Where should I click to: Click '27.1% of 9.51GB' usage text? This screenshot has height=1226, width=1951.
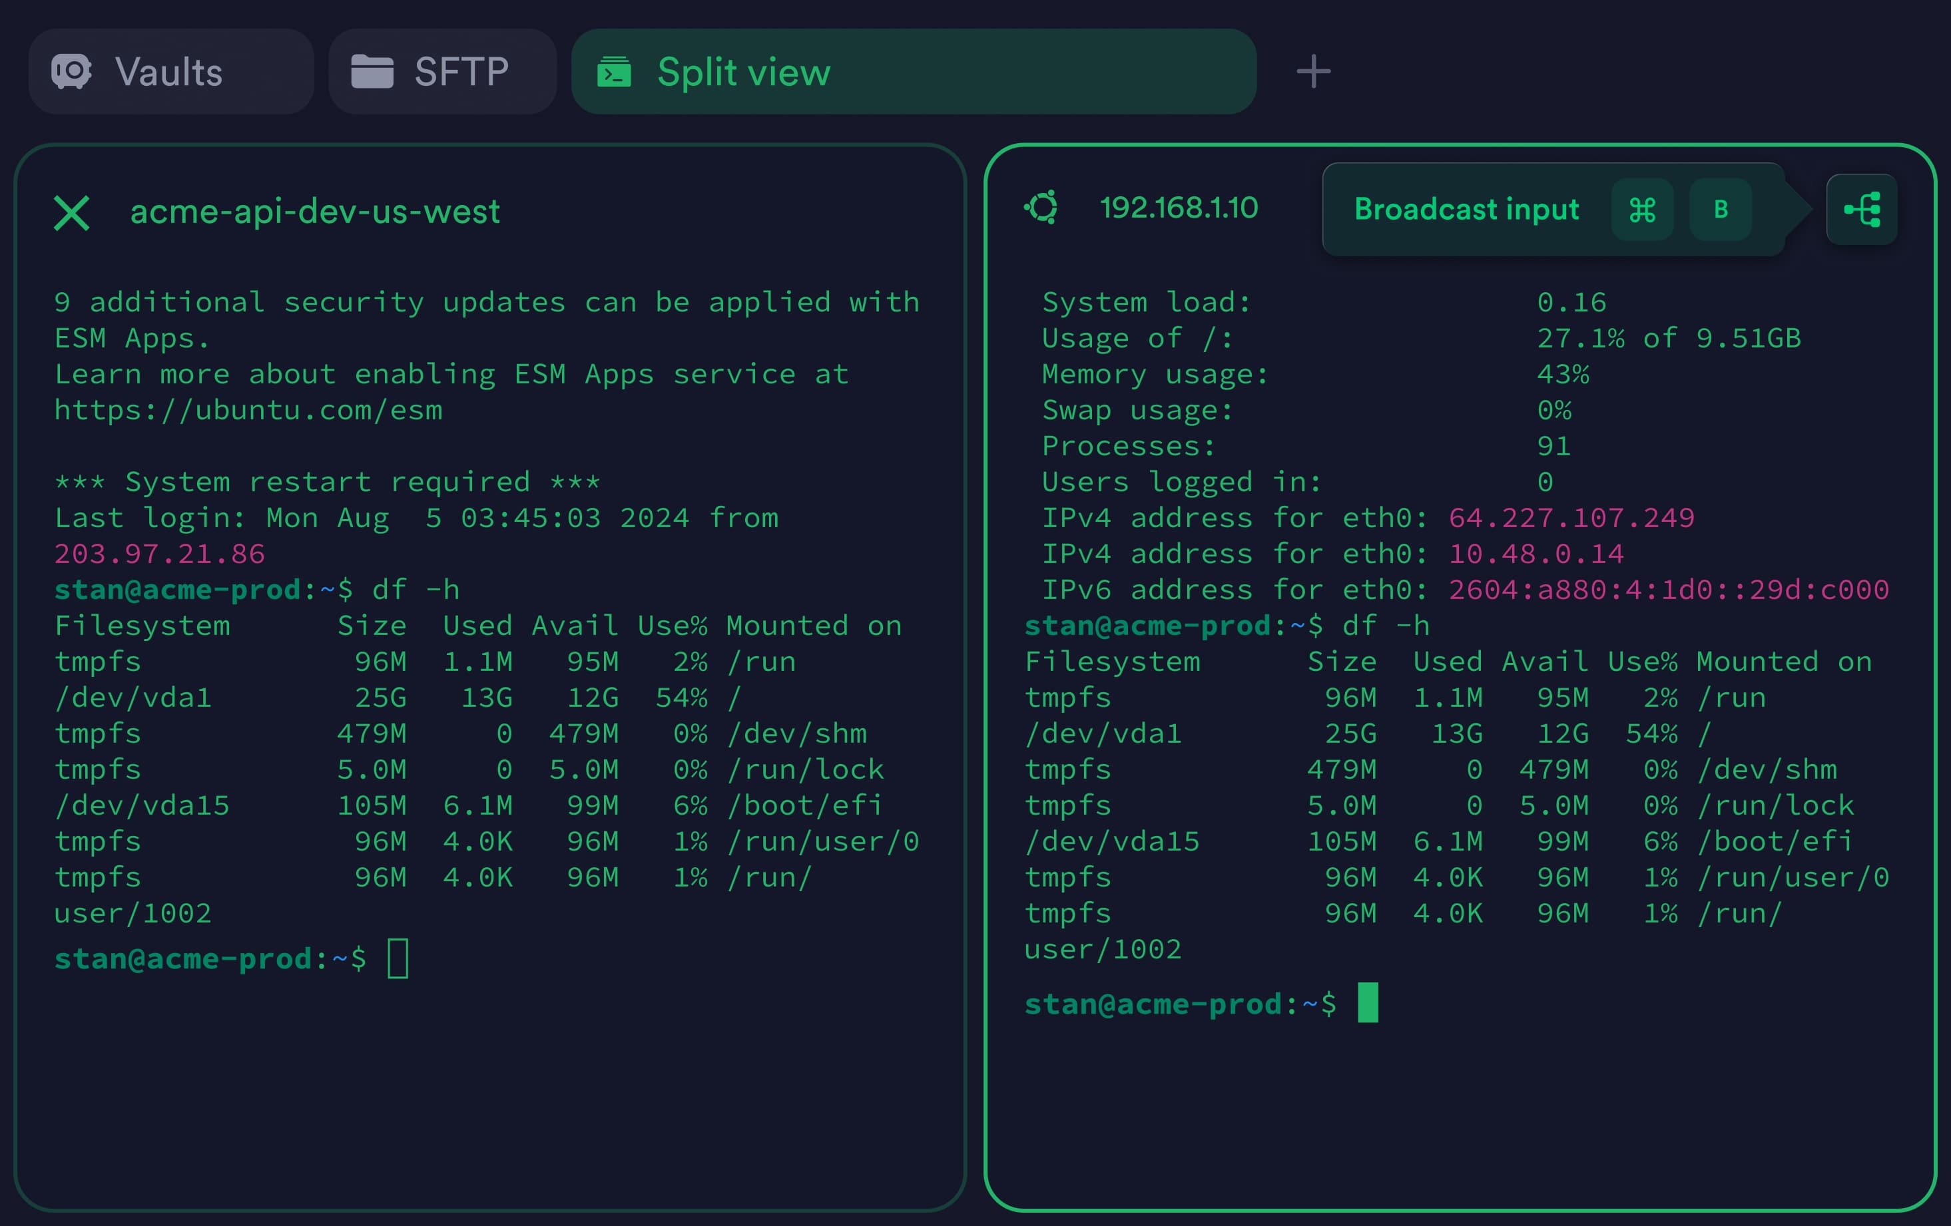[1669, 339]
